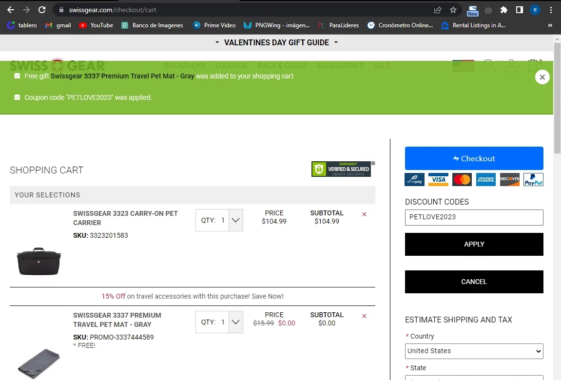The width and height of the screenshot is (561, 380).
Task: Click the Afterpay payment icon
Action: coord(414,179)
